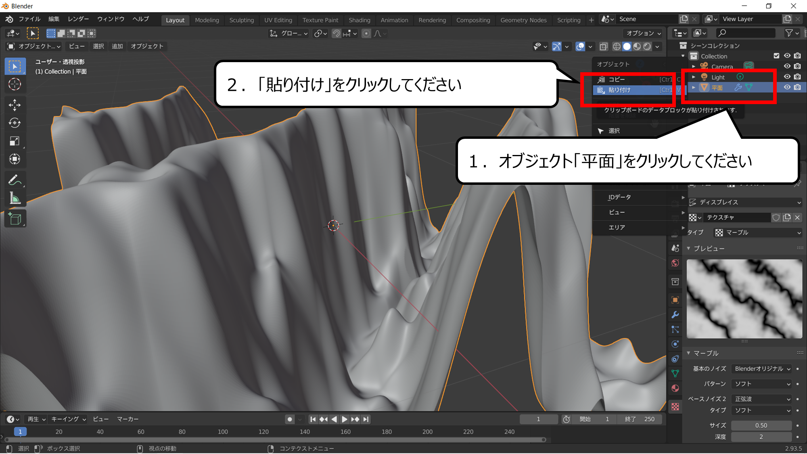This screenshot has width=807, height=454.
Task: Activate the Transform tool
Action: [x=15, y=159]
